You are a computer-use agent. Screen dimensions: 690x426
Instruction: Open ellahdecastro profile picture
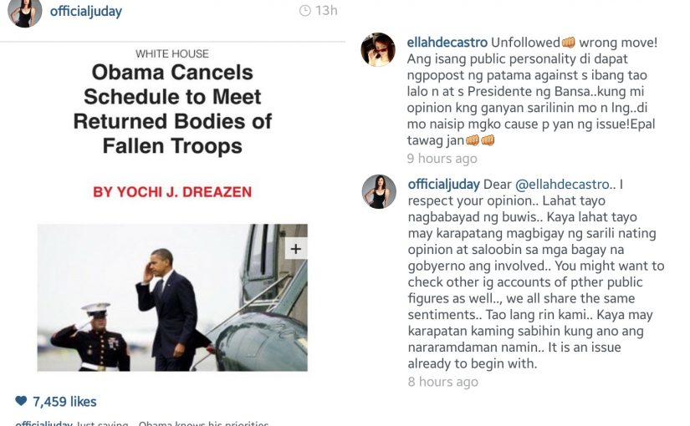(378, 49)
